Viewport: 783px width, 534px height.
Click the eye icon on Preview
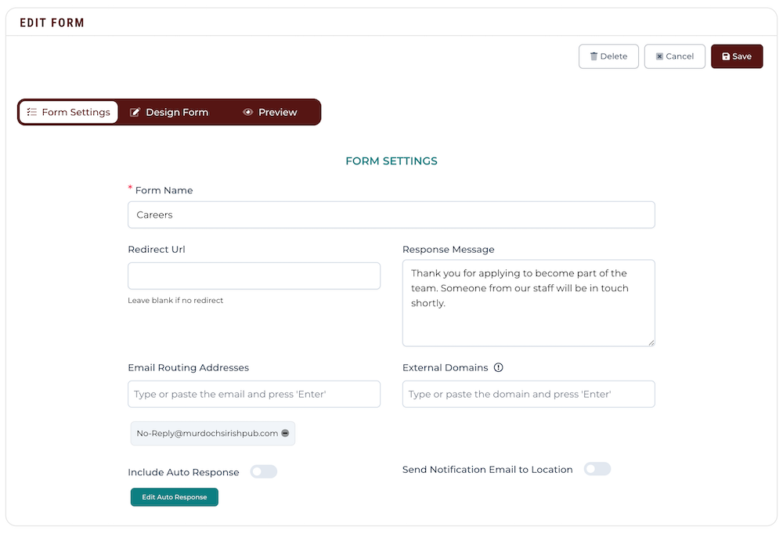tap(248, 112)
